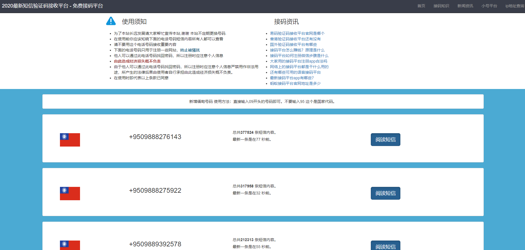Go to 新闻资讯 navigation item
Screen dimensions: 525x250
(x=465, y=6)
